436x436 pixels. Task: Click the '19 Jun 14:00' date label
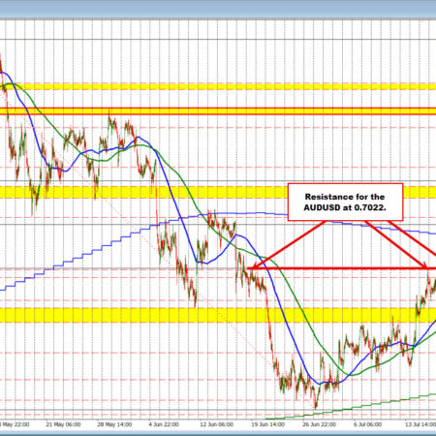(267, 424)
